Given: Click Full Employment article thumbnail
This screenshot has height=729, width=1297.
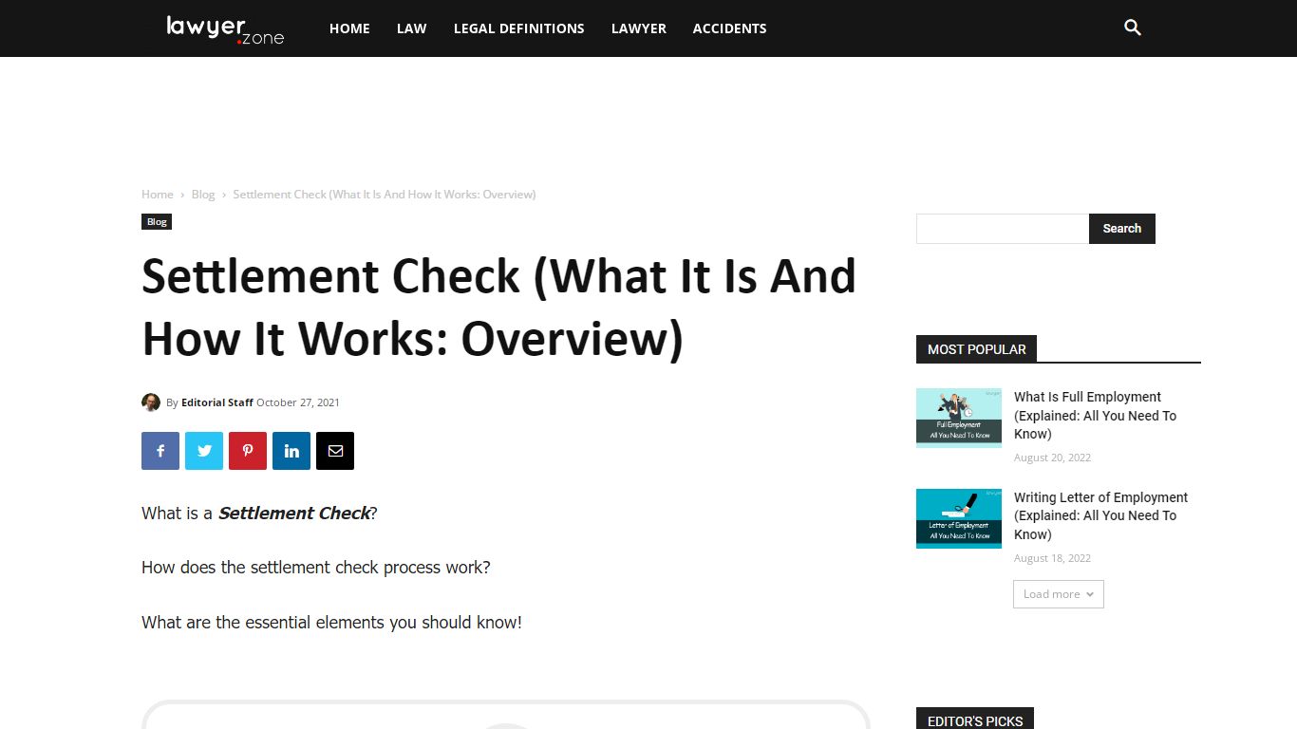Looking at the screenshot, I should 959,418.
